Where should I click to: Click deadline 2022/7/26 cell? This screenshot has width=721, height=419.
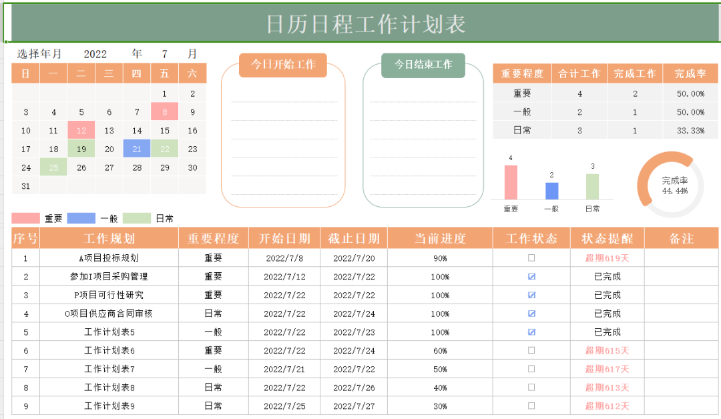[x=354, y=387]
